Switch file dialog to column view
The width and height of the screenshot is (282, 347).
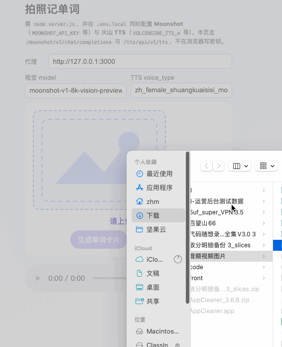point(237,166)
